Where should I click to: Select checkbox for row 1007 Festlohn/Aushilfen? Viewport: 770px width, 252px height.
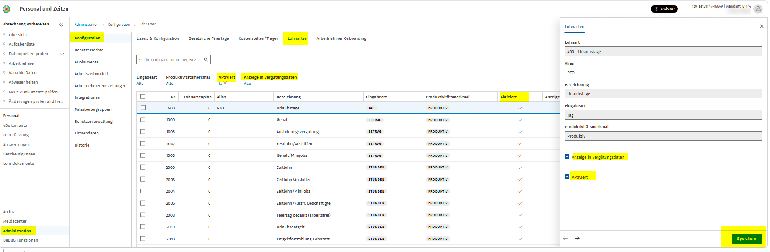click(143, 143)
